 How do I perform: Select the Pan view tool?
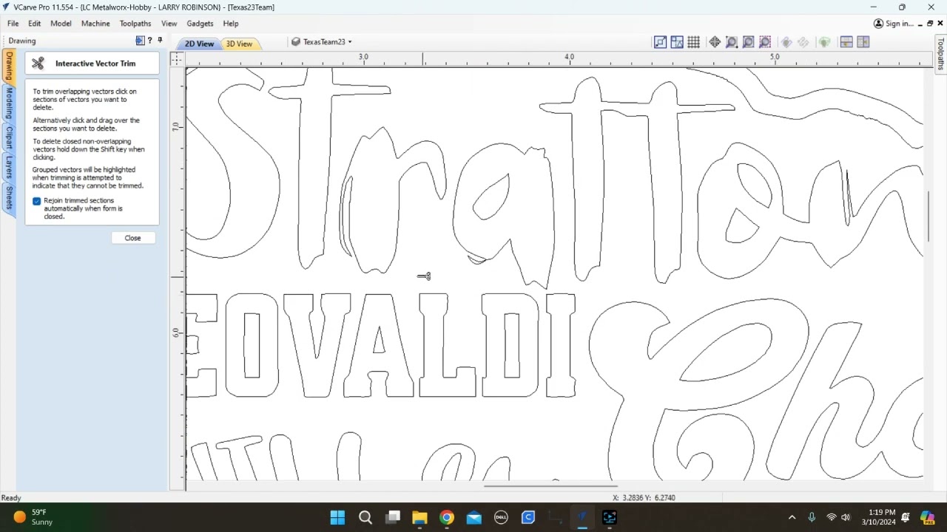tap(715, 42)
